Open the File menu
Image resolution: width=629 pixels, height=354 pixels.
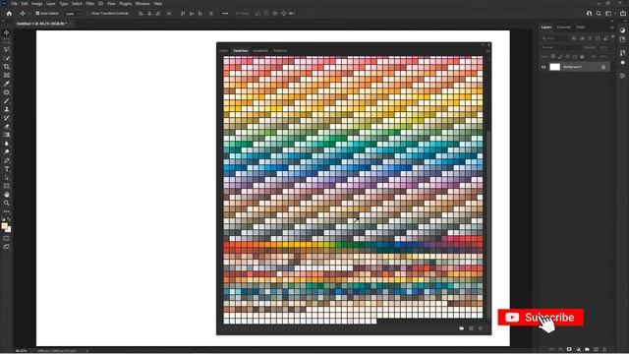(14, 4)
